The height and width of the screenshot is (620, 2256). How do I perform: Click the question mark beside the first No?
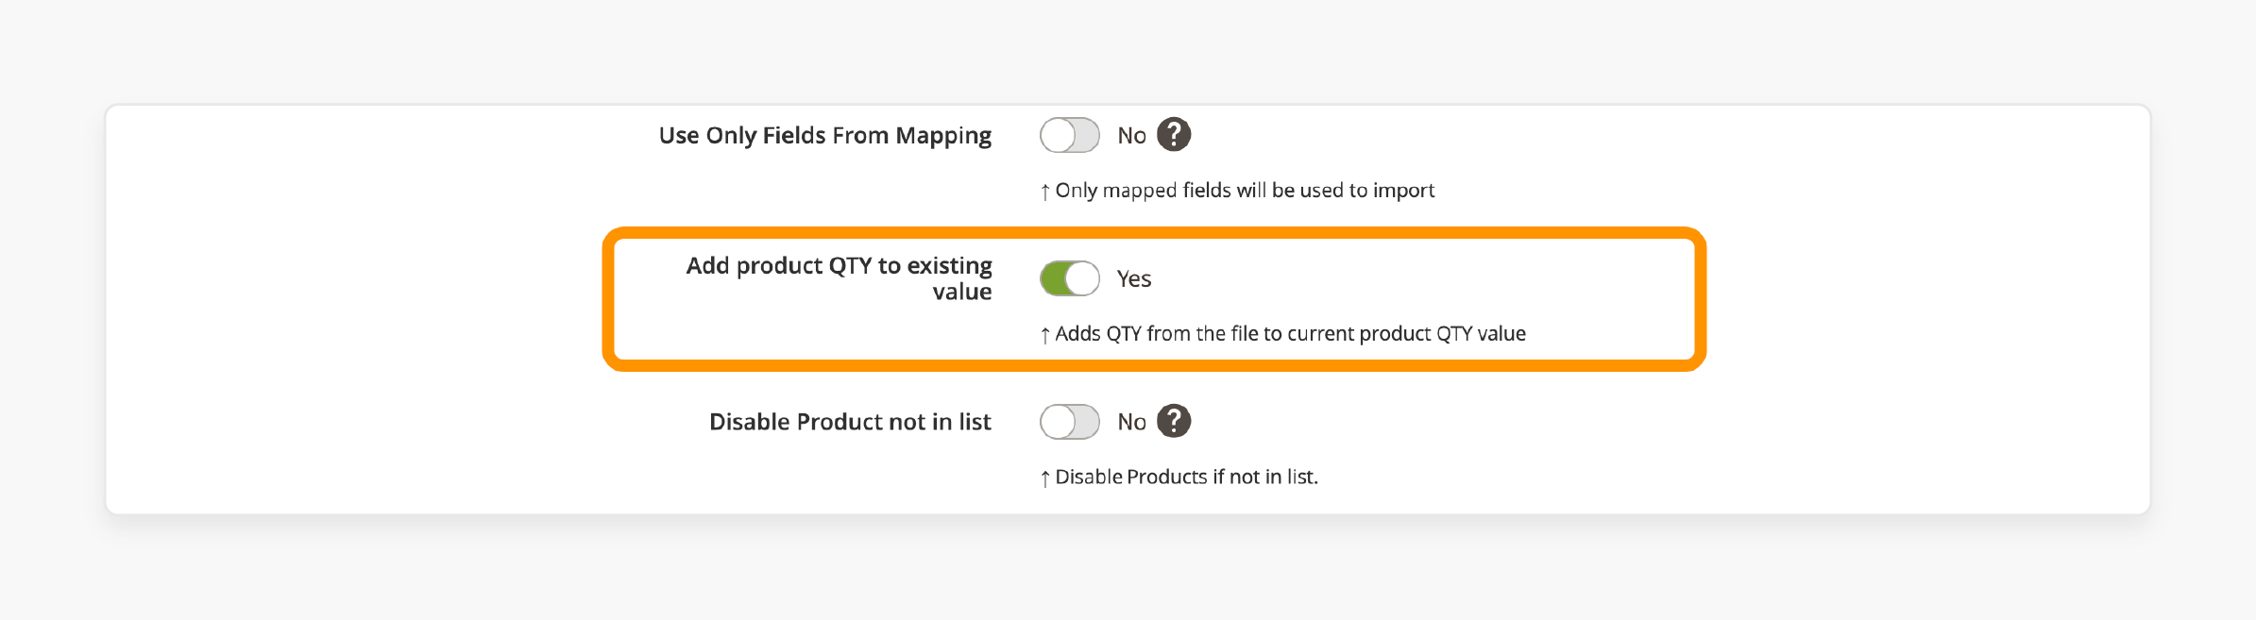tap(1173, 134)
